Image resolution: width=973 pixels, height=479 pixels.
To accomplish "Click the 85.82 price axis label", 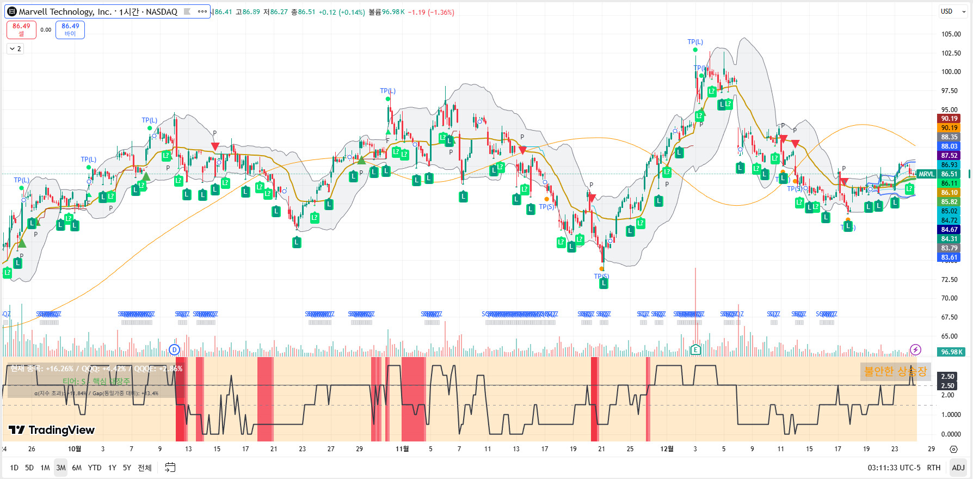I will pyautogui.click(x=949, y=202).
